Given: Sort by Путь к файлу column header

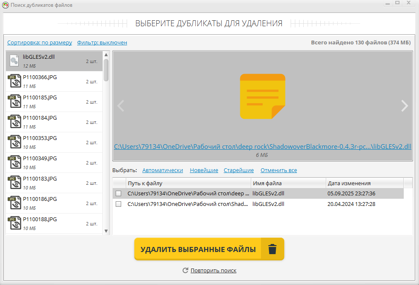Looking at the screenshot, I should pyautogui.click(x=189, y=183).
